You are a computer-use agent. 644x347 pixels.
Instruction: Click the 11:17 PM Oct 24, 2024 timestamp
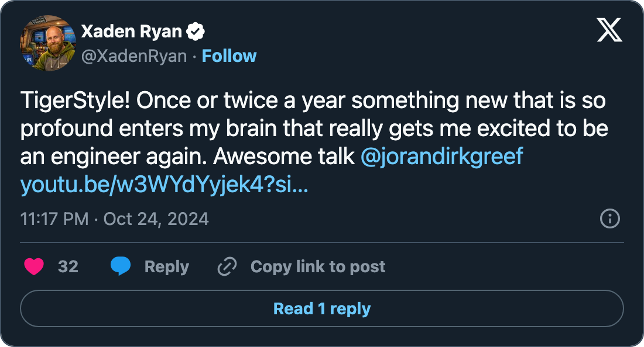click(x=115, y=219)
